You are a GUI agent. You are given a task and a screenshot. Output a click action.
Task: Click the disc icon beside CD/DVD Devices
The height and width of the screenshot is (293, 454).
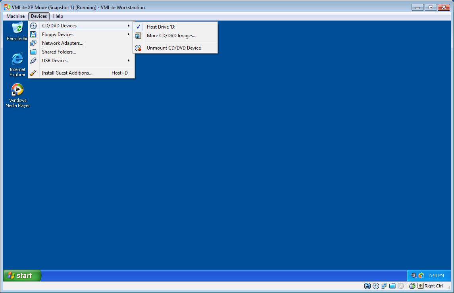34,26
